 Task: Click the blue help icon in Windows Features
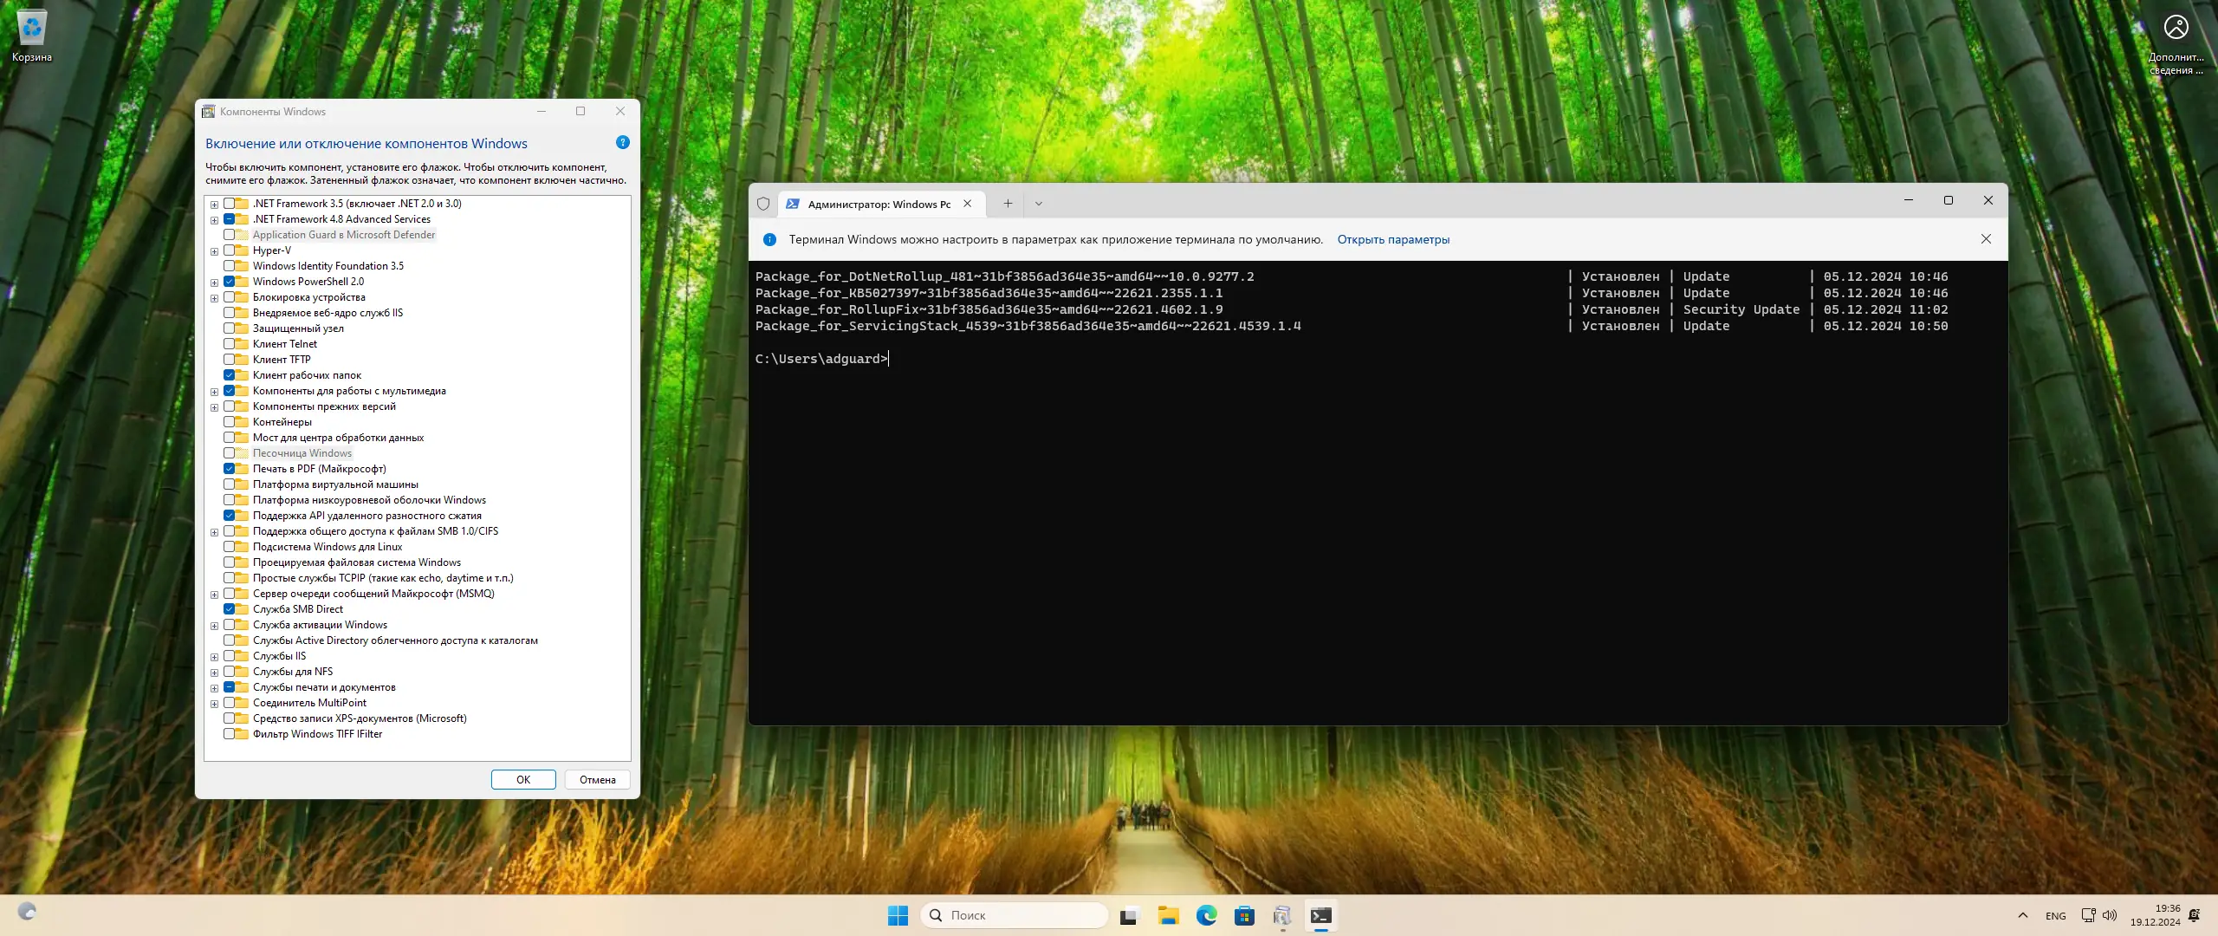[622, 143]
